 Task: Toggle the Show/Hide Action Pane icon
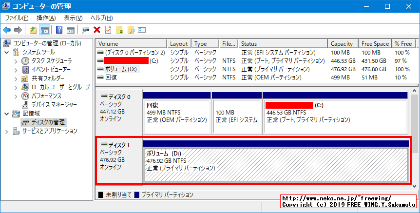(x=71, y=30)
